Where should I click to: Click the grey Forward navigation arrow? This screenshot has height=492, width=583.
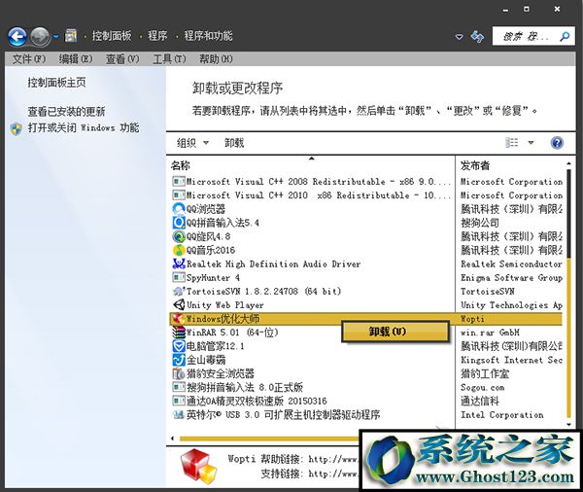40,37
